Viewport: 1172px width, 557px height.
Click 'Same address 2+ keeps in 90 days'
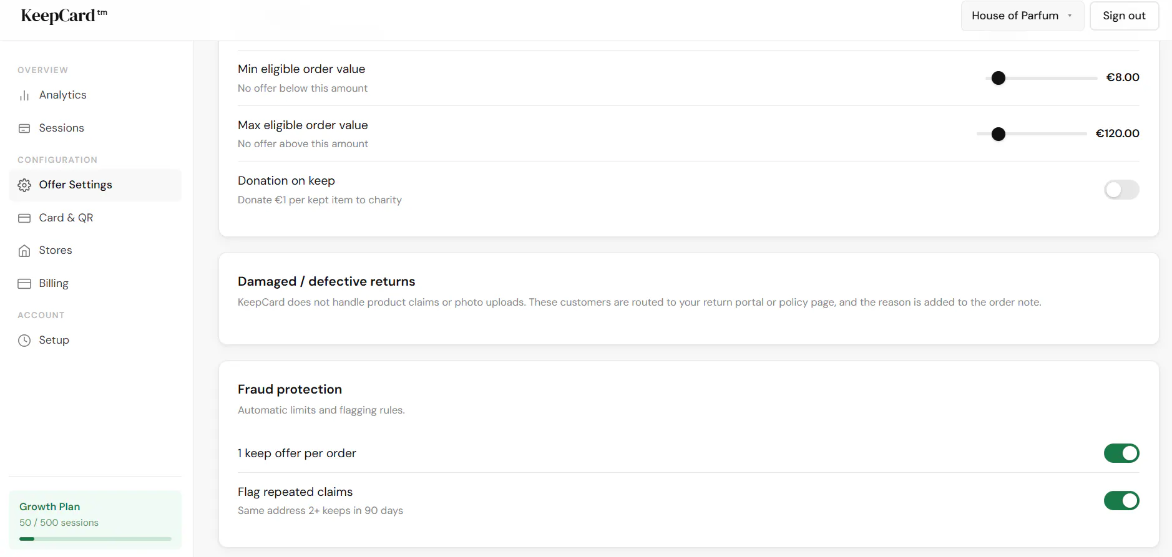pos(320,511)
